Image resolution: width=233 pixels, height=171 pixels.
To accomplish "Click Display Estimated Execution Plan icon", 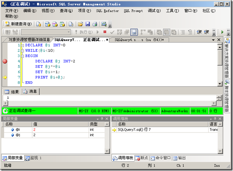I will pyautogui.click(x=119, y=32).
